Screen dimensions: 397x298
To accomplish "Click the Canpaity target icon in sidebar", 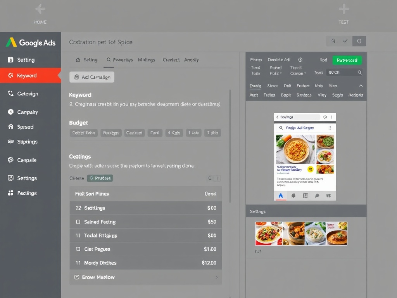I will 10,112.
